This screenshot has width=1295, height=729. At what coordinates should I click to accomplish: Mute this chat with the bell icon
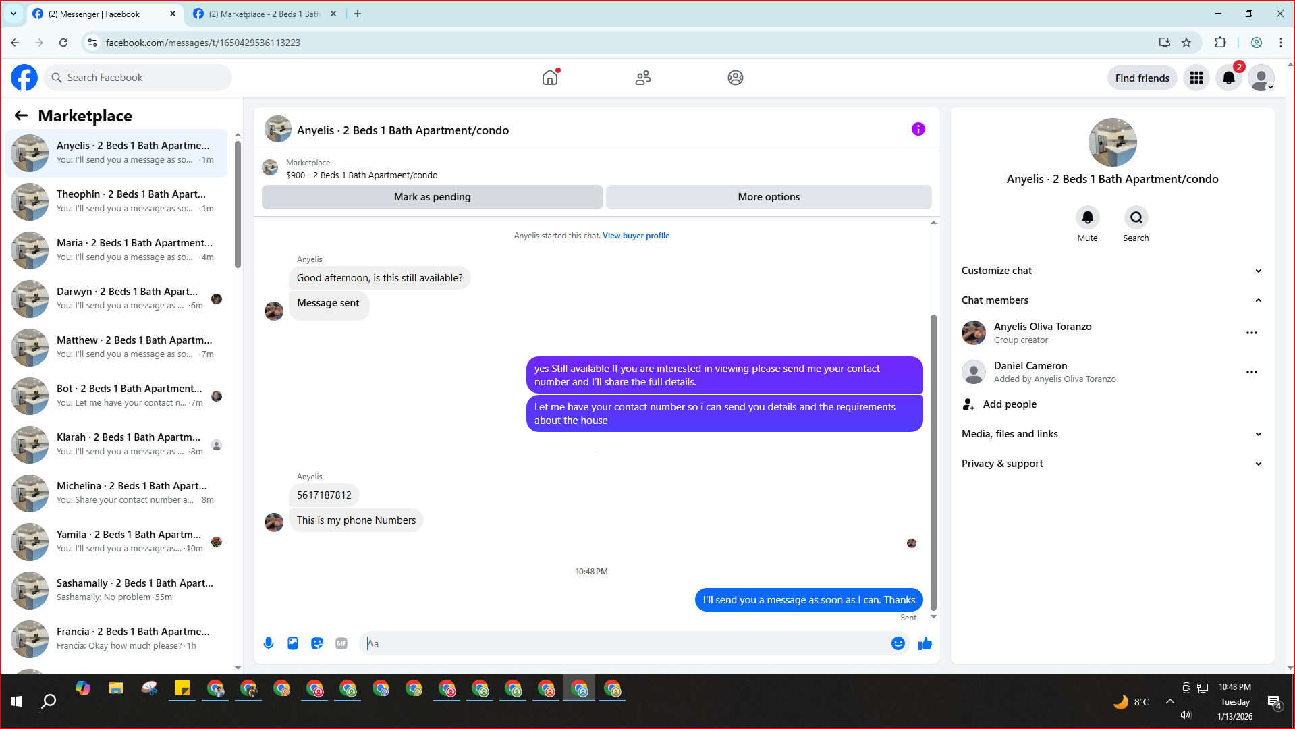1087,217
